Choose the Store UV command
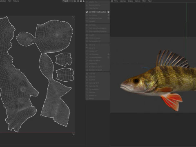Image resolution: width=196 pixels, height=147 pixels. tap(98, 92)
